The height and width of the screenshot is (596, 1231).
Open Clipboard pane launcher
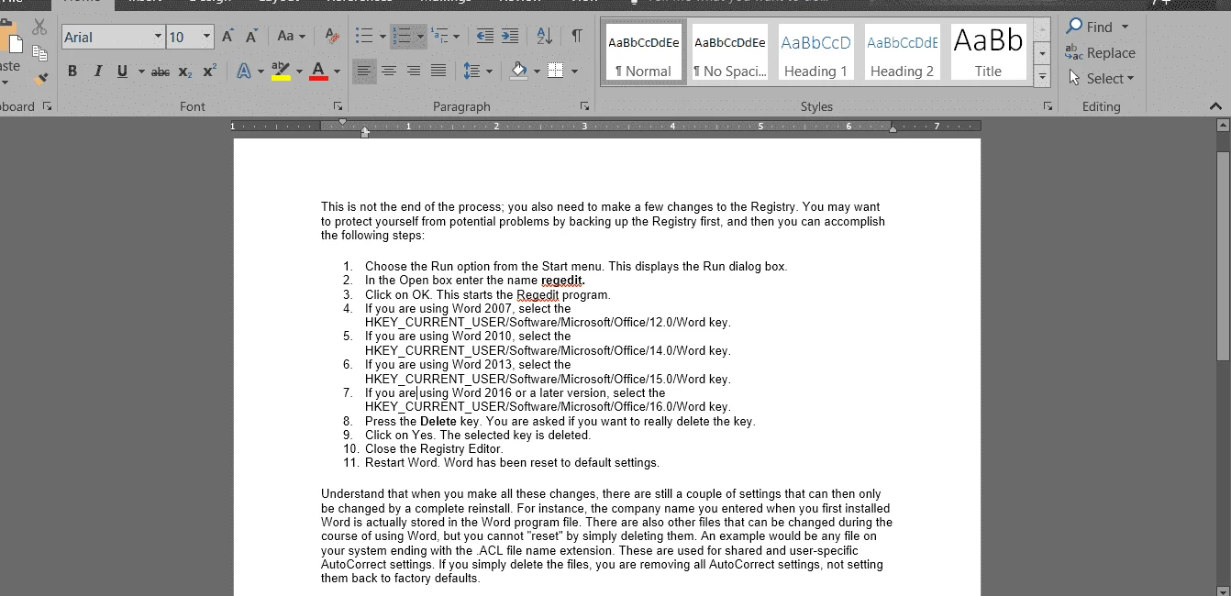47,106
